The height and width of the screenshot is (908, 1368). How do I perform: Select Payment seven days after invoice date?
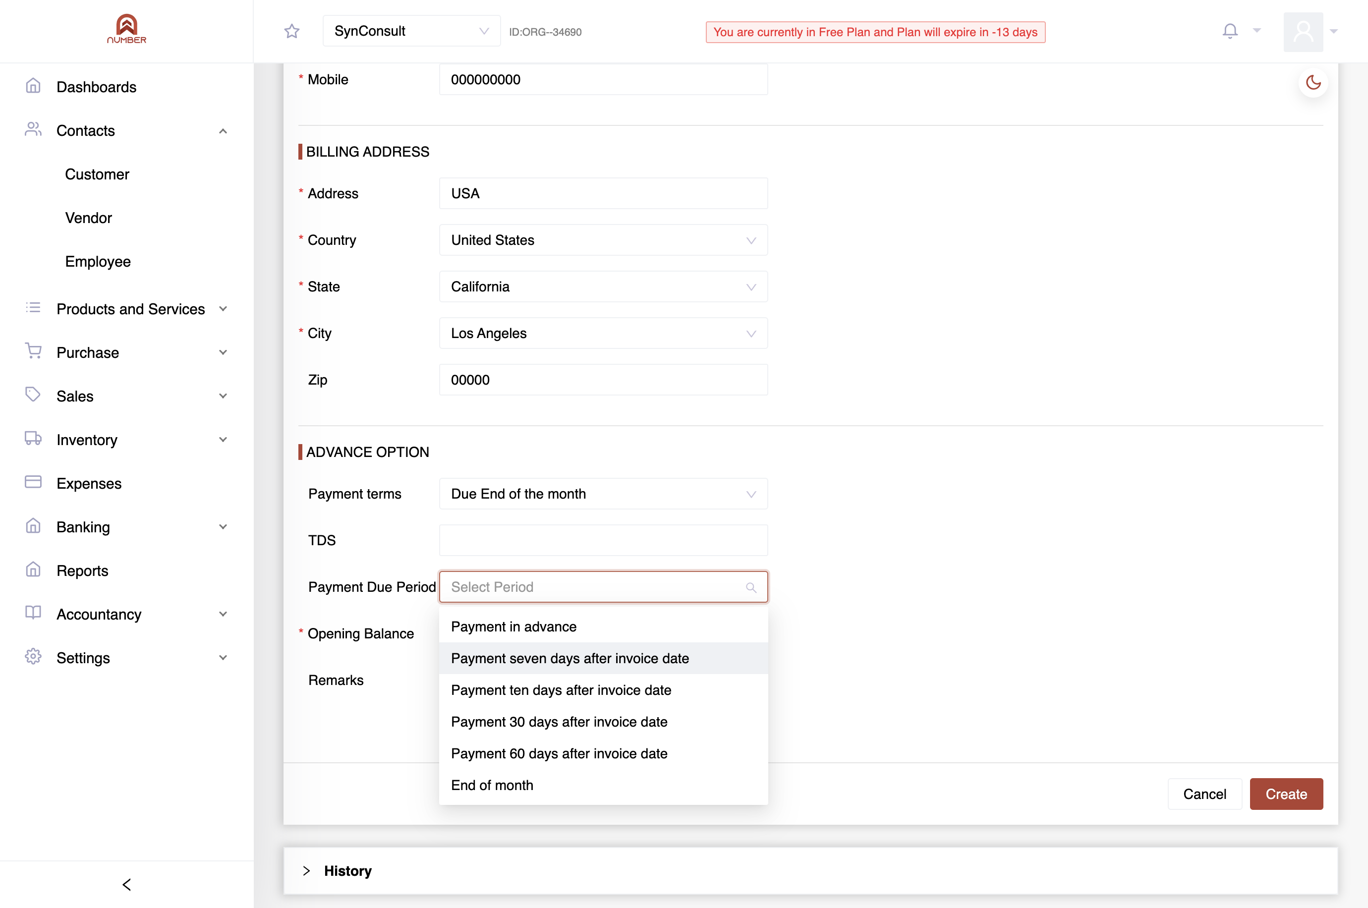603,659
